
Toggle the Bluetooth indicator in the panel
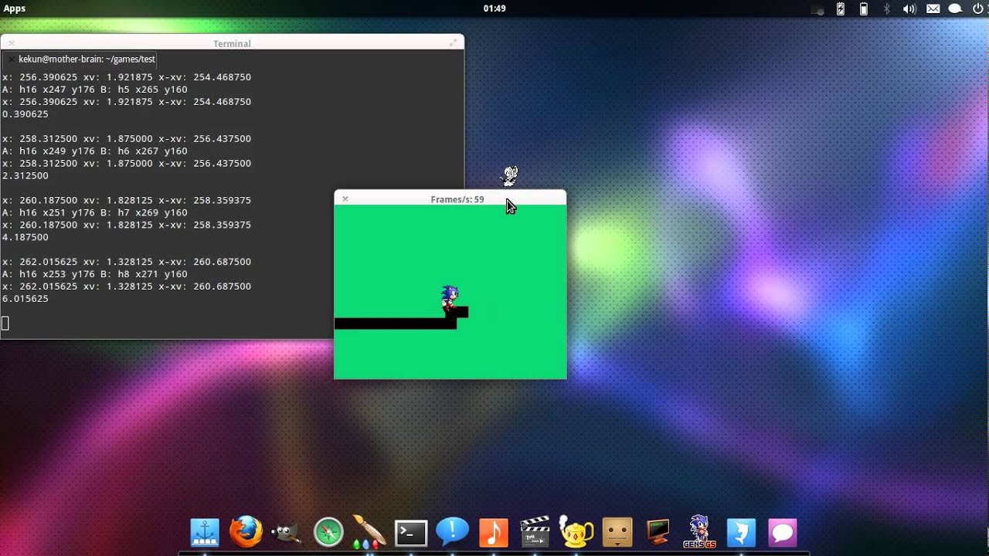pos(887,8)
